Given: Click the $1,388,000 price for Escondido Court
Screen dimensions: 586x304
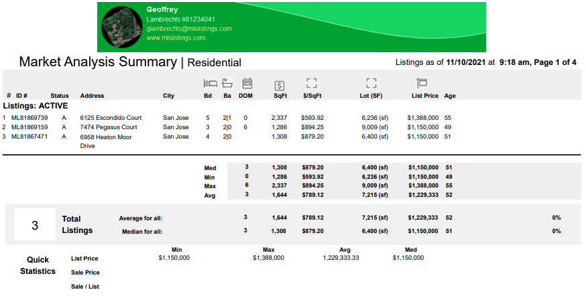Looking at the screenshot, I should (x=422, y=118).
